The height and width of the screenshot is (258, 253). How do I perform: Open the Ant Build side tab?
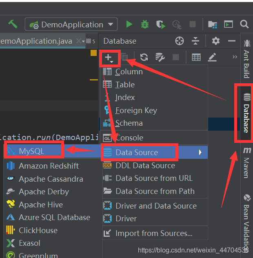pyautogui.click(x=246, y=58)
